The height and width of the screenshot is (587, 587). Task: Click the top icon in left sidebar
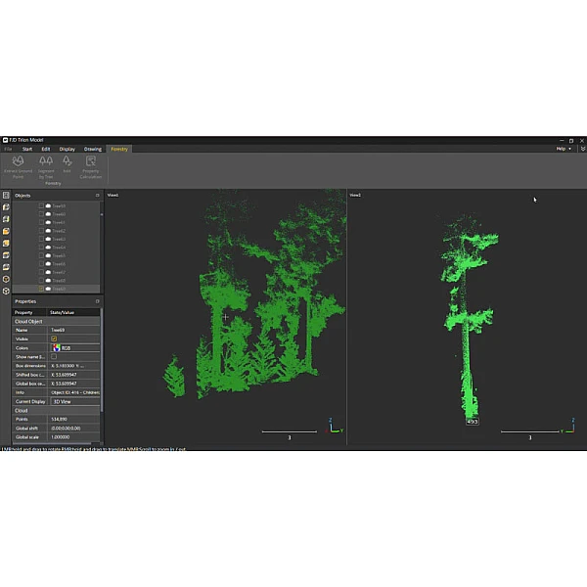pyautogui.click(x=6, y=196)
